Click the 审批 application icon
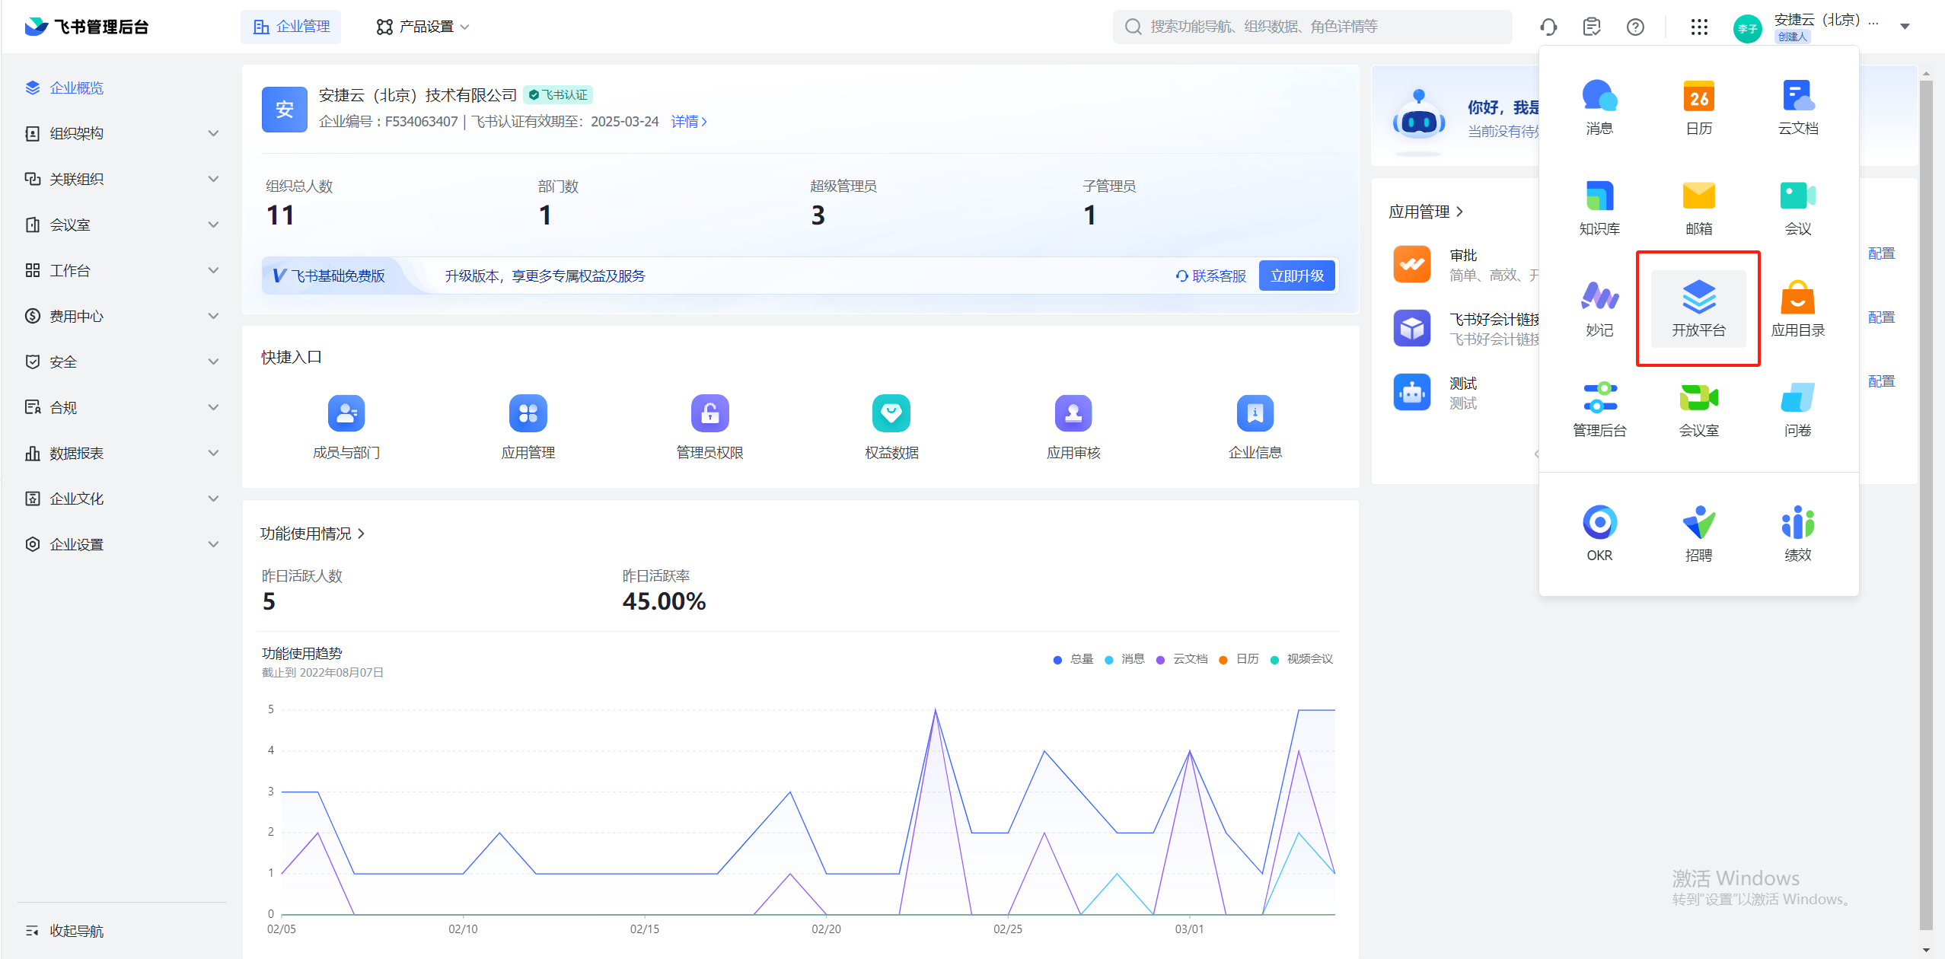Screen dimensions: 1945x959 tap(1412, 264)
